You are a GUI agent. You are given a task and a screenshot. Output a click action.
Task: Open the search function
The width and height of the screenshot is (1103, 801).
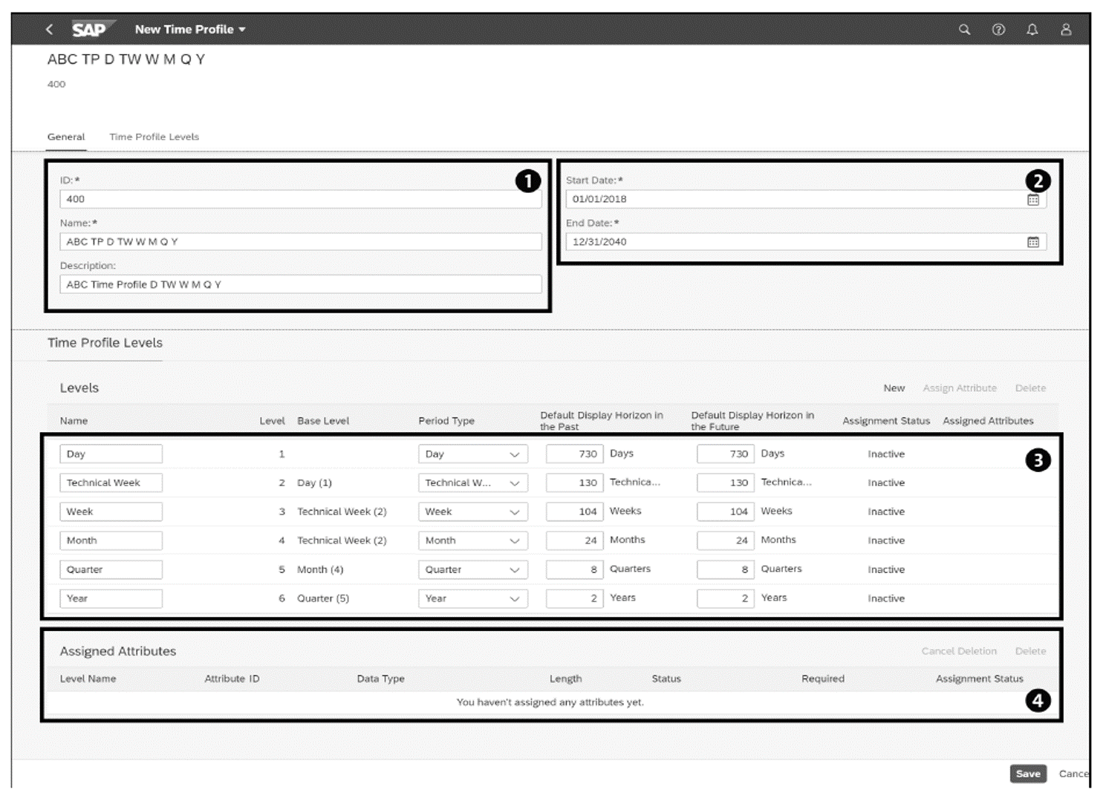click(964, 30)
